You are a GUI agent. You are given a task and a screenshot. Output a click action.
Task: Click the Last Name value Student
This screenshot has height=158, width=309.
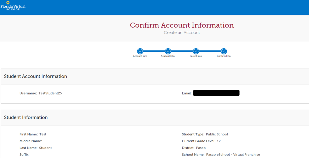click(45, 148)
